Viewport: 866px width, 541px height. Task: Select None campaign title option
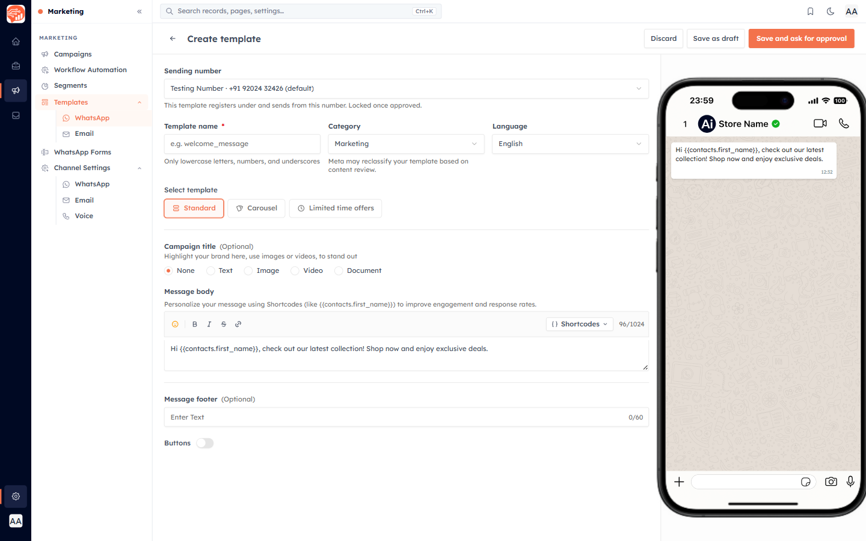[168, 270]
